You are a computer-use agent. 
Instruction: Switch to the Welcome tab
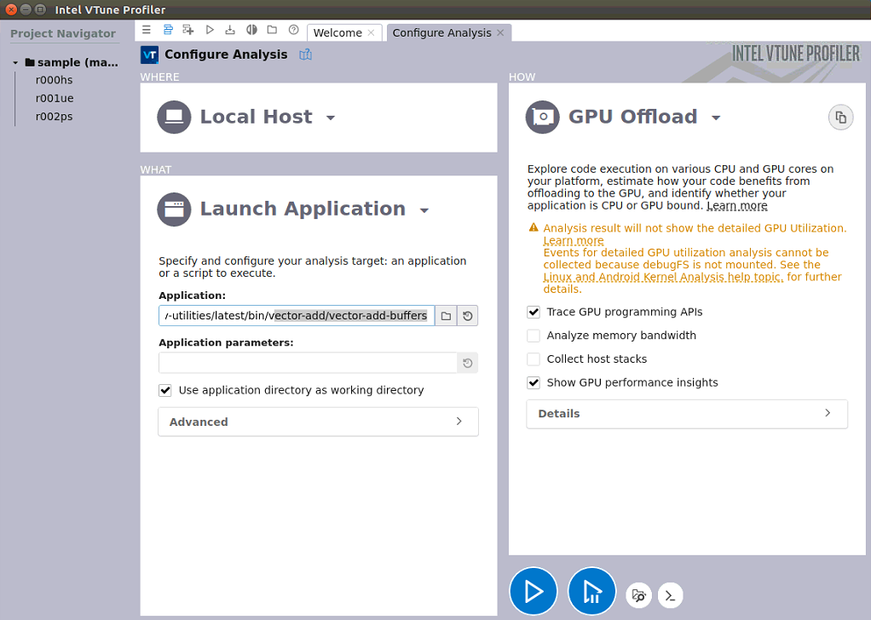(x=337, y=32)
